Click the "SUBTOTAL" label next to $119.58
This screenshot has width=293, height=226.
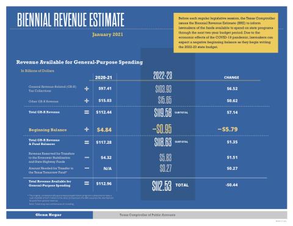[x=181, y=113]
